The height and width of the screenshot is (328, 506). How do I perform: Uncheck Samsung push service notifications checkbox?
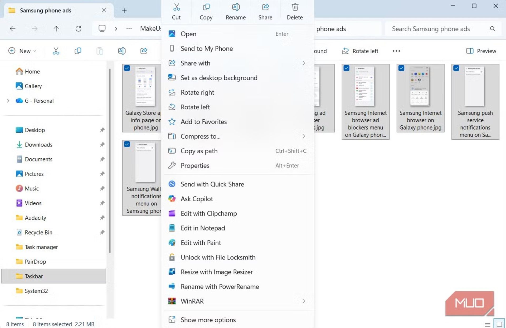pos(456,68)
